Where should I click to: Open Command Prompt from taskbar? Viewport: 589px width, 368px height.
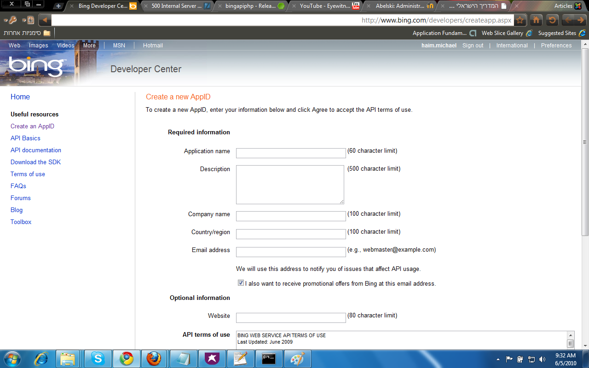click(269, 358)
